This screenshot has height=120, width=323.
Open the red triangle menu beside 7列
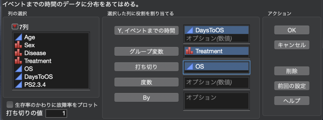click(x=15, y=27)
